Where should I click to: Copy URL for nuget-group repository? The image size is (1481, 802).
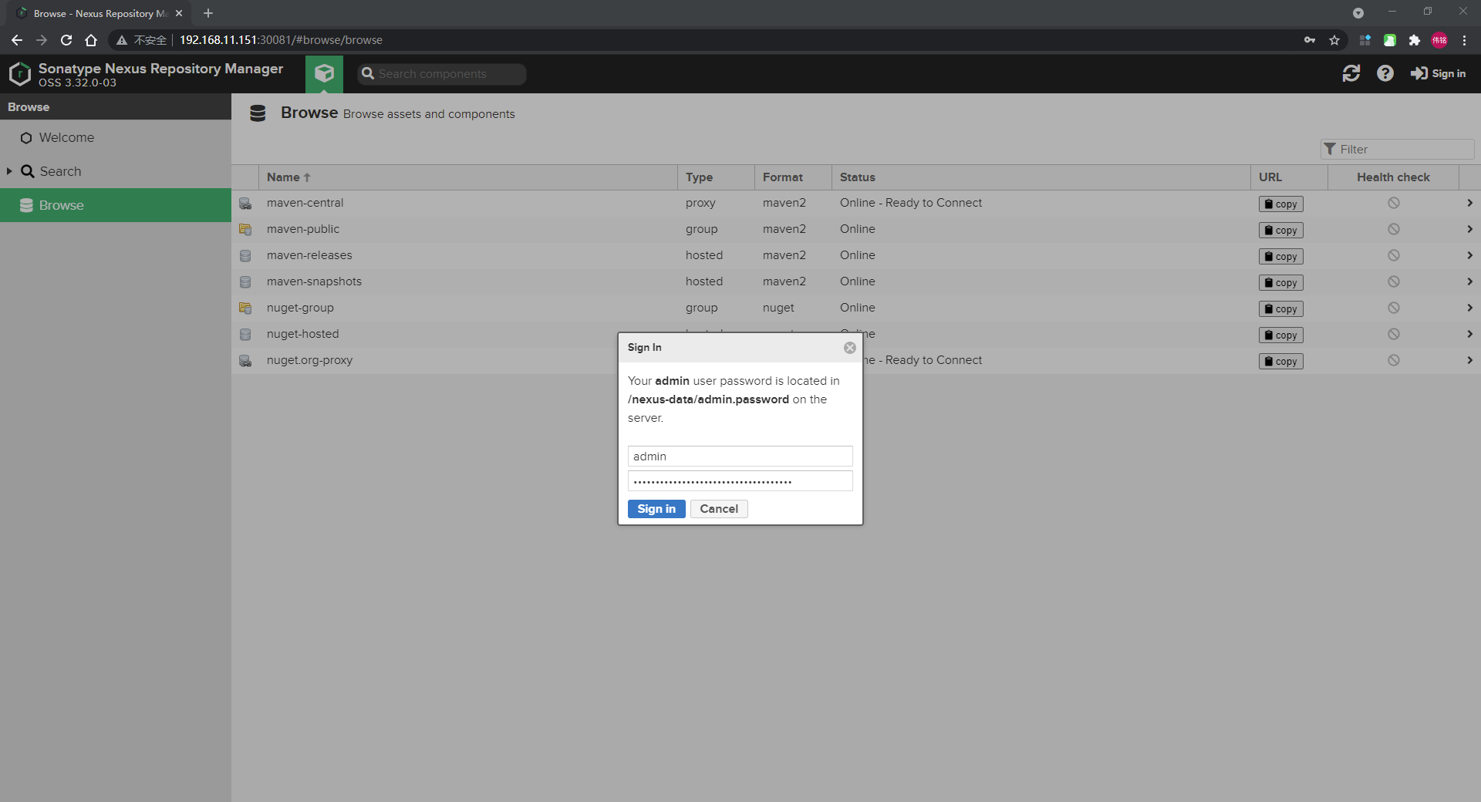(x=1280, y=308)
